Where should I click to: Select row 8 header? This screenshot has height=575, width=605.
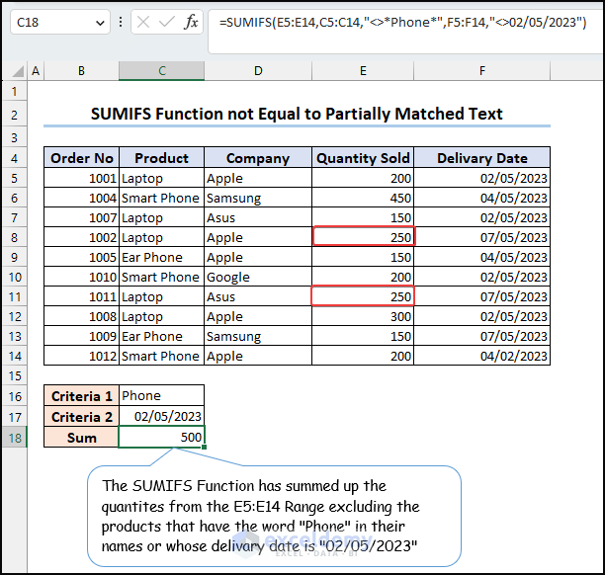pos(14,237)
